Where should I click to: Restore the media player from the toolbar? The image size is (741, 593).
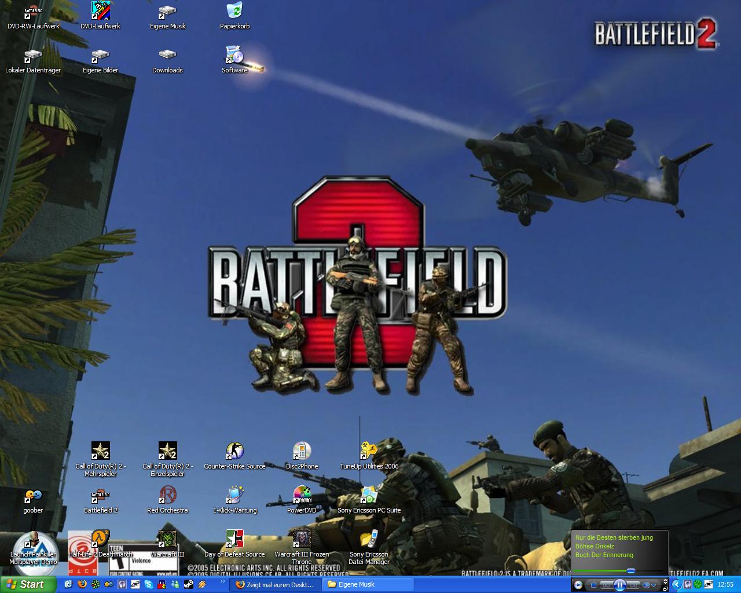point(665,589)
